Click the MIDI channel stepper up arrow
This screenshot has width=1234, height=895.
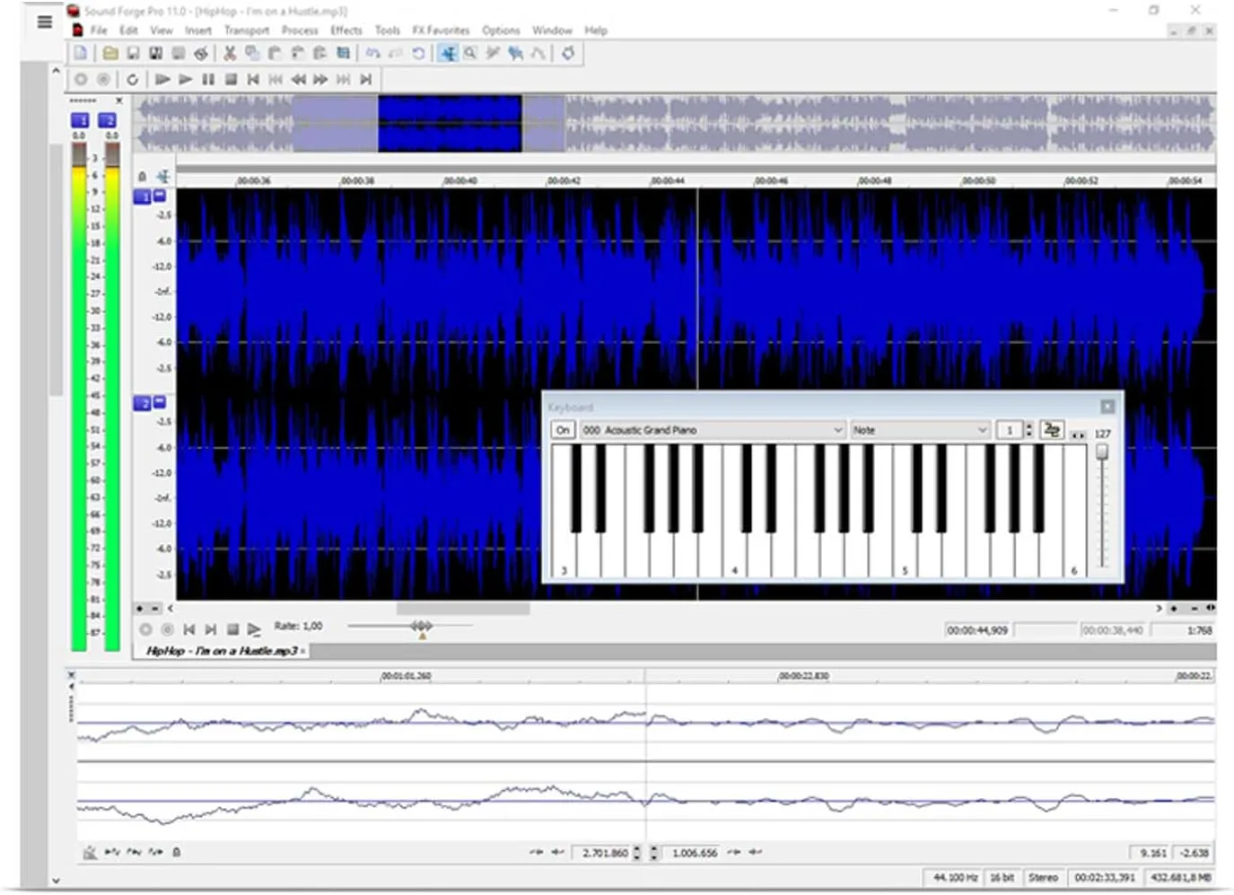coord(1029,426)
